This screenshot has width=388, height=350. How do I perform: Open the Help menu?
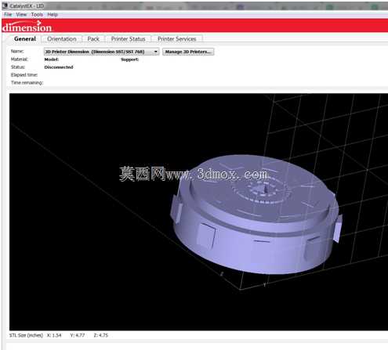click(x=53, y=15)
